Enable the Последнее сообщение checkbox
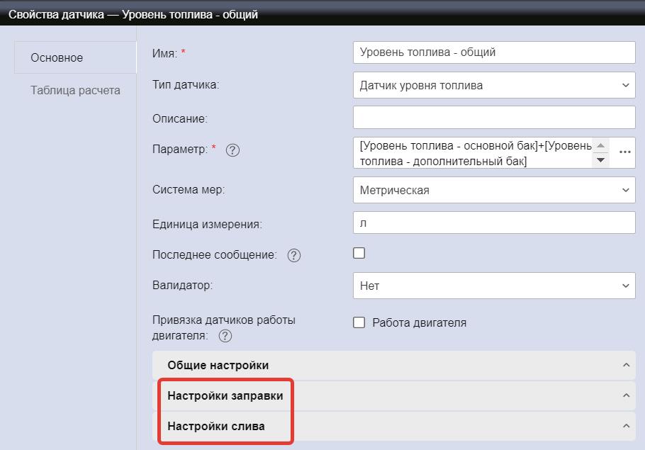Image resolution: width=645 pixels, height=450 pixels. [x=359, y=253]
